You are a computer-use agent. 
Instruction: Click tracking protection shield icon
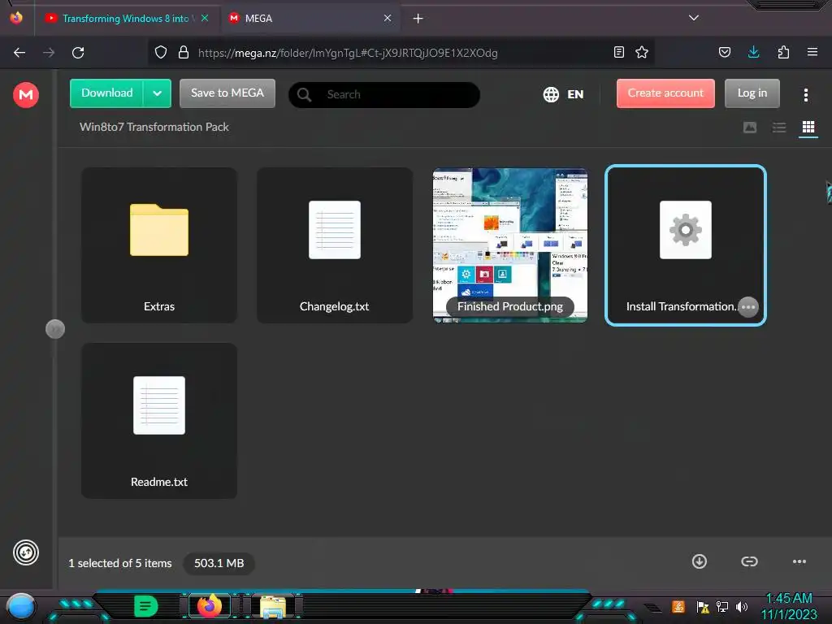pyautogui.click(x=161, y=53)
